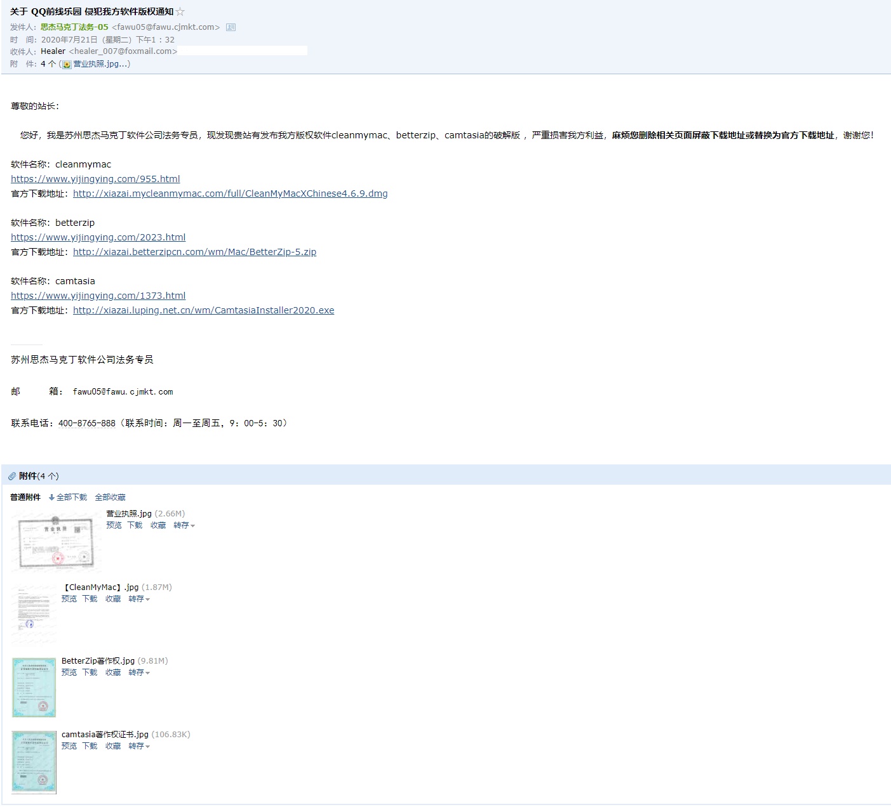Click the attachment image icon next to 营业执照.jpg
Image resolution: width=891 pixels, height=807 pixels.
click(66, 64)
